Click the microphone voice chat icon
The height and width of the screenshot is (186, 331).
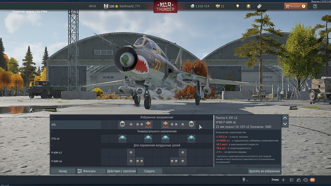tap(244, 179)
